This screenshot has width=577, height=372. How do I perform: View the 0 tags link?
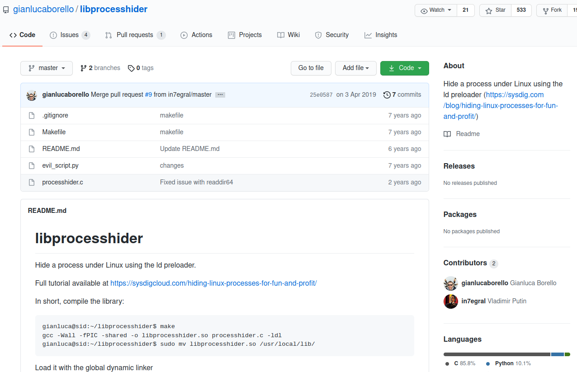pyautogui.click(x=141, y=68)
